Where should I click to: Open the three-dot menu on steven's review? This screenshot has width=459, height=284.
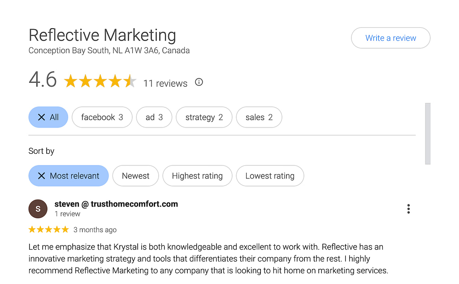(x=408, y=208)
